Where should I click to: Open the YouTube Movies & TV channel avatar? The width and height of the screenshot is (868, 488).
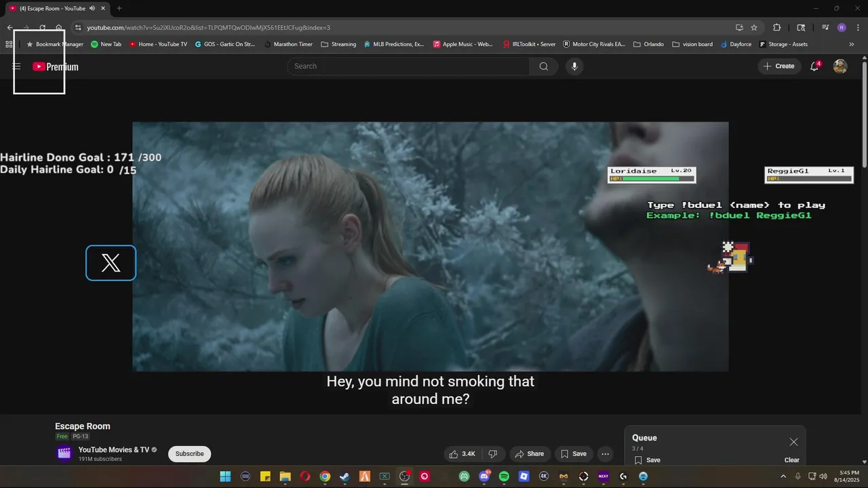click(64, 453)
